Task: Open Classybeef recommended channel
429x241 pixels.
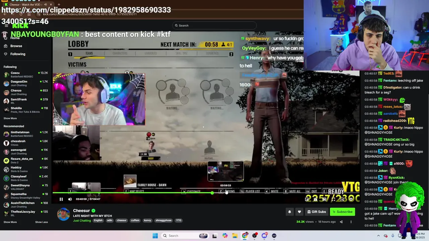Action: (26, 178)
